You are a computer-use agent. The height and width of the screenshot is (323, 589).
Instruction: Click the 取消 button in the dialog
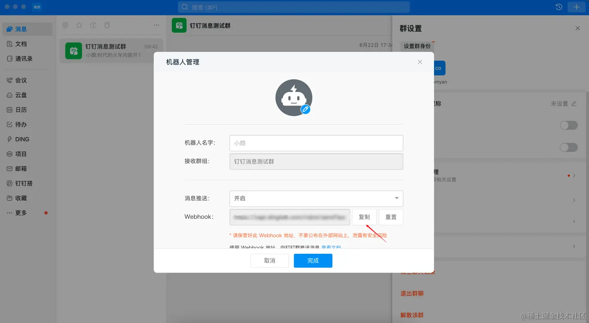tap(270, 261)
